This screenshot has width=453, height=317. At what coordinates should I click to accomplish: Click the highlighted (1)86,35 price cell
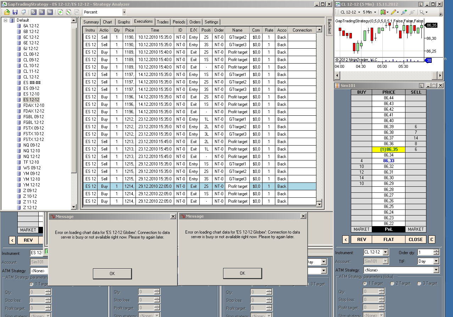(389, 149)
